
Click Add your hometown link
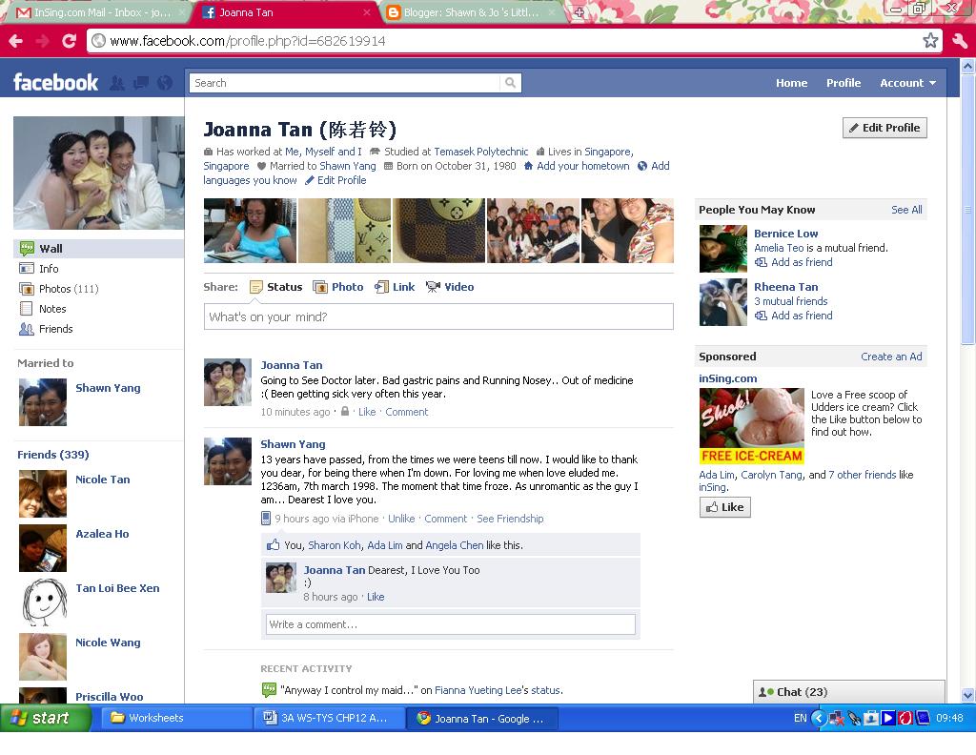click(x=582, y=166)
